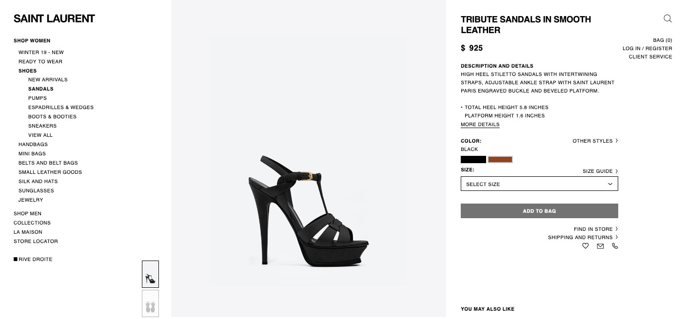This screenshot has width=686, height=319.
Task: View the second sandal thumbnail image
Action: click(150, 303)
